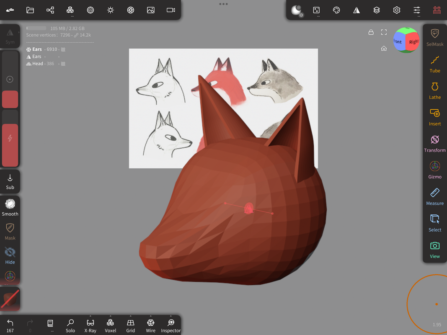Enable Solo mode for the selected object
This screenshot has height=335, width=447.
[x=70, y=325]
